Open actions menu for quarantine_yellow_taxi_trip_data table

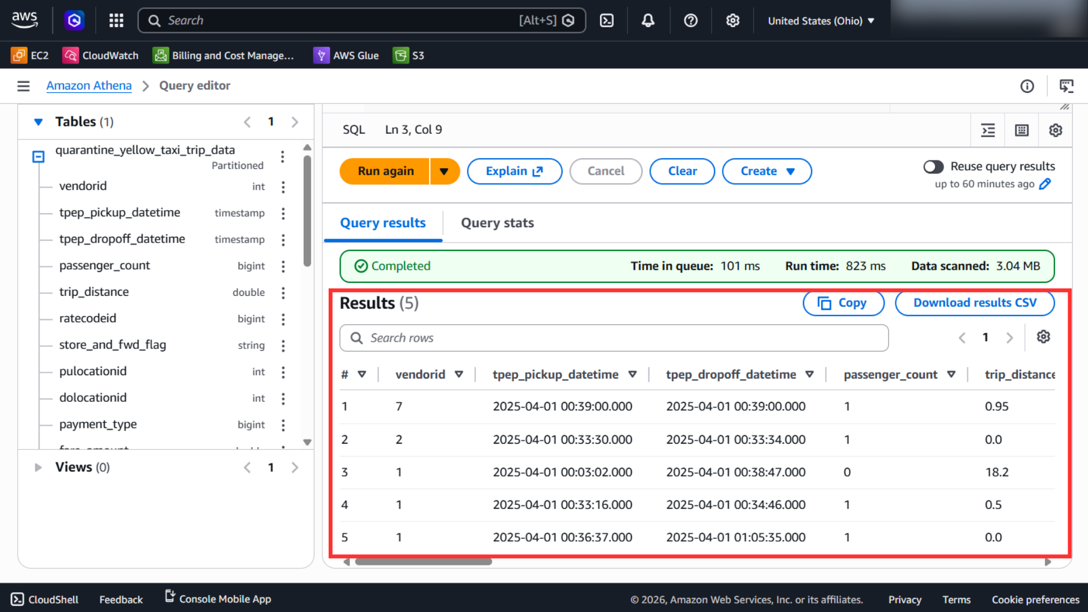pyautogui.click(x=282, y=157)
